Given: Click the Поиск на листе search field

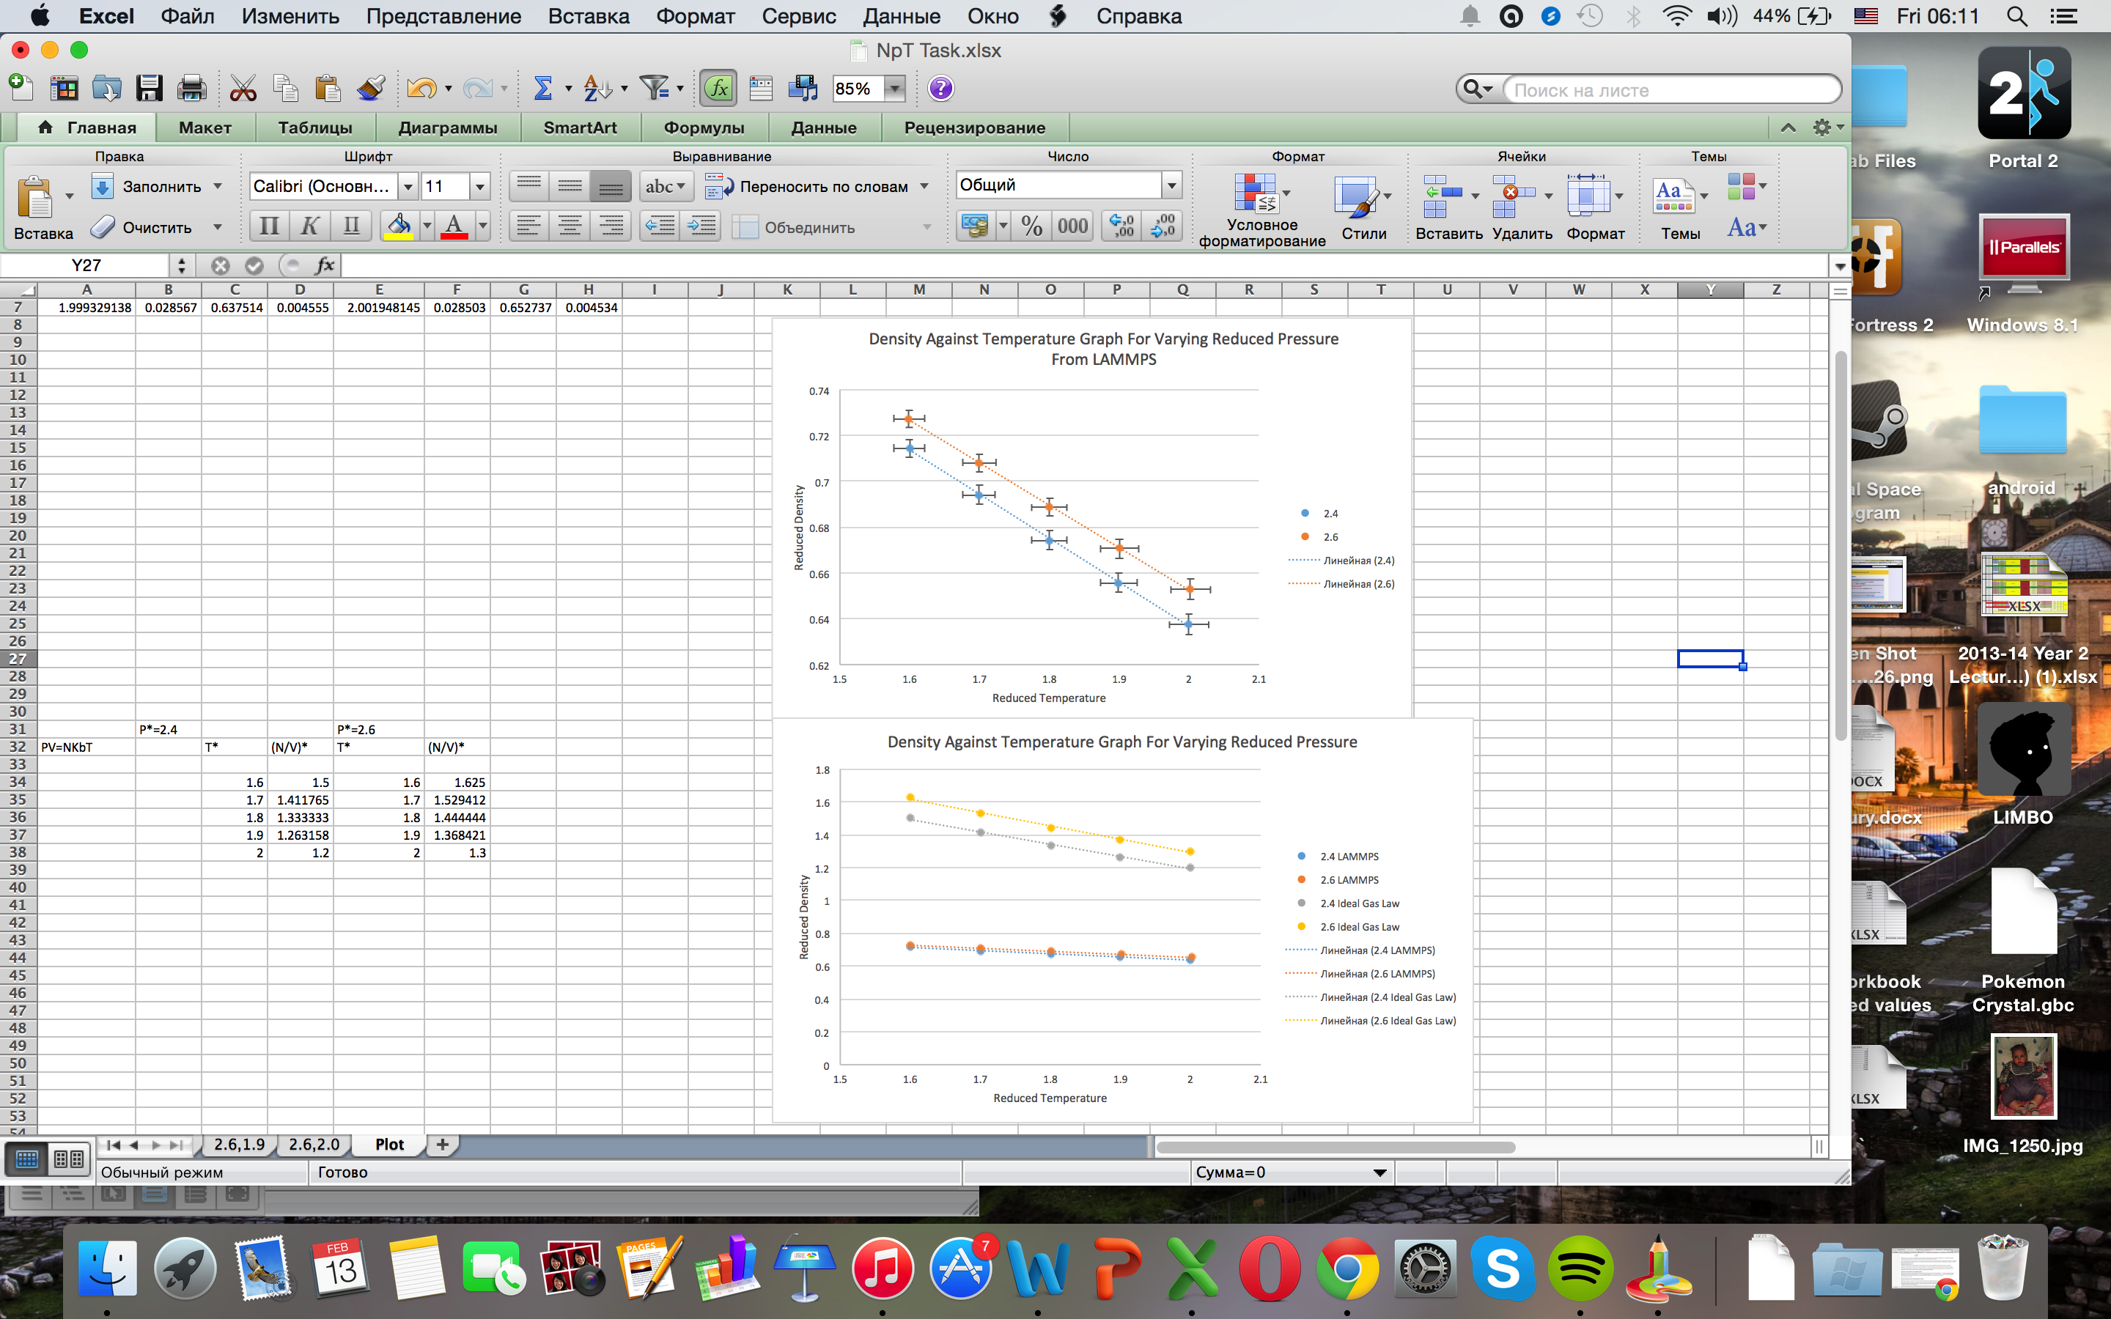Looking at the screenshot, I should [1670, 90].
